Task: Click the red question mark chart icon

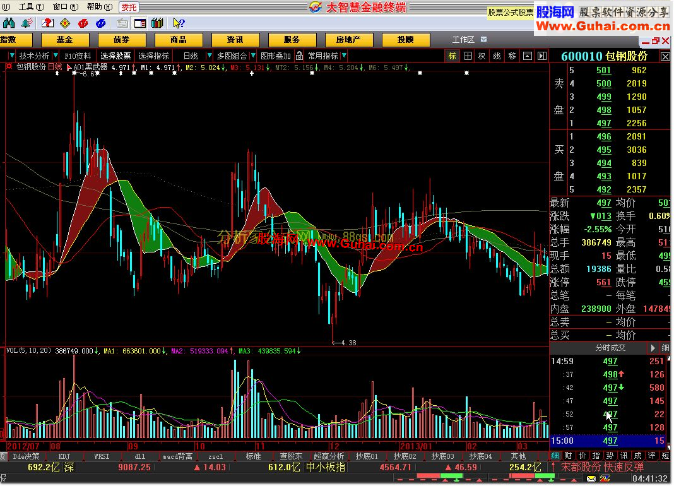Action: pyautogui.click(x=47, y=23)
